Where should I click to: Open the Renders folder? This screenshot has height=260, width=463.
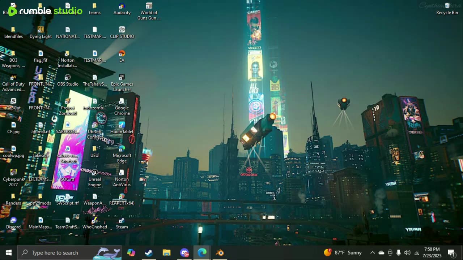(x=13, y=199)
